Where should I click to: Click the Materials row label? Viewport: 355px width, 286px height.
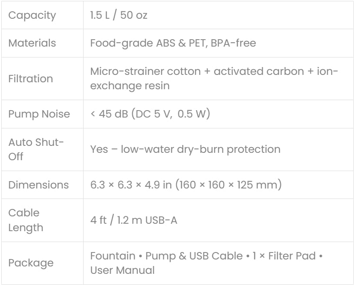(32, 43)
